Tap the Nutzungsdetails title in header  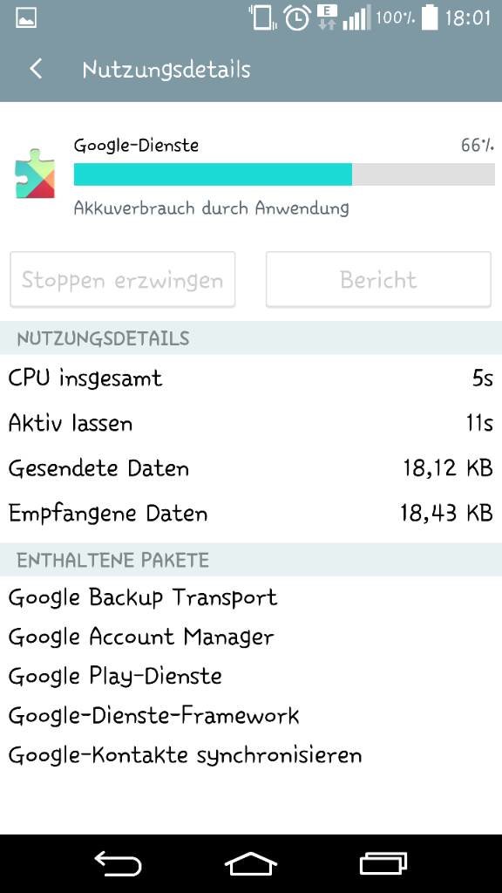(166, 70)
